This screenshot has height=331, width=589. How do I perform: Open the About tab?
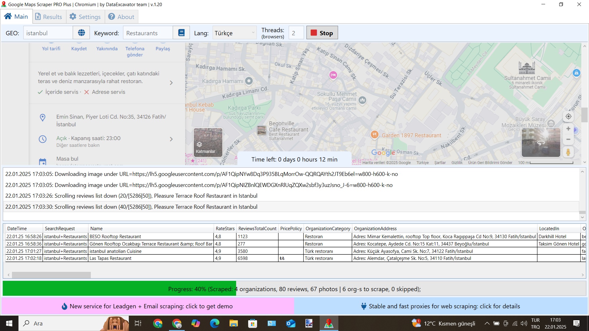click(121, 17)
